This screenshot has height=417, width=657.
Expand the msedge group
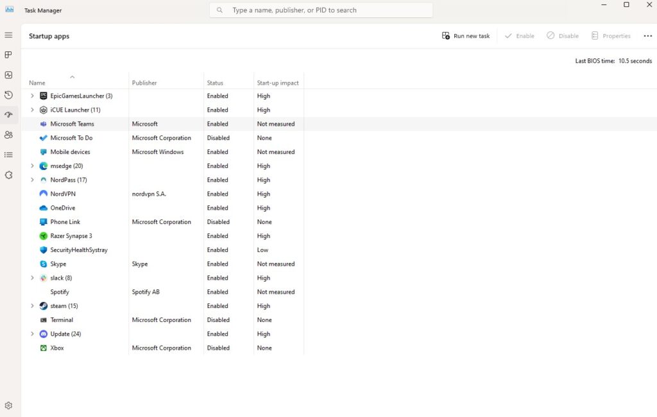pos(32,166)
